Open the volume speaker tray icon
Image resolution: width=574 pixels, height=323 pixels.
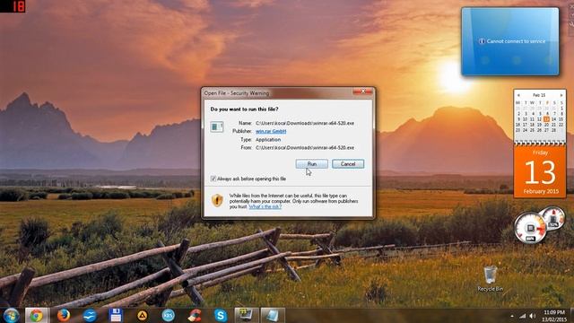(x=533, y=316)
